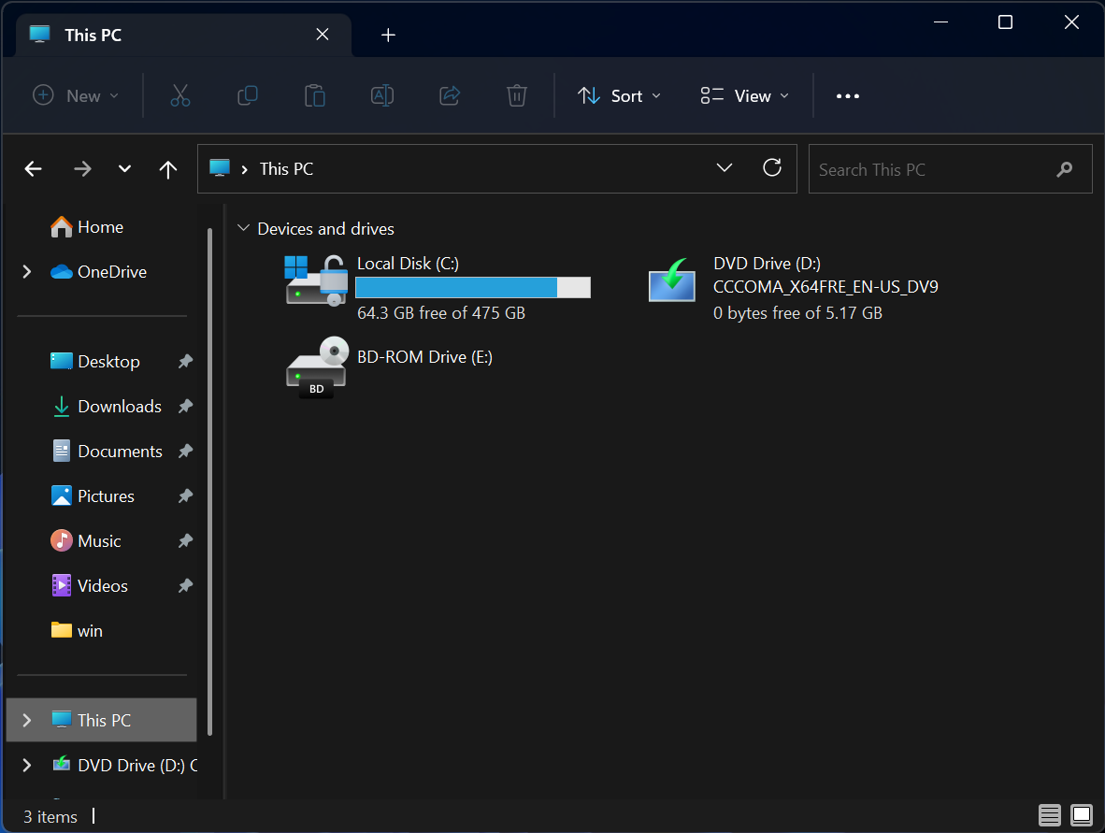
Task: Navigate up one folder level
Action: pos(167,169)
